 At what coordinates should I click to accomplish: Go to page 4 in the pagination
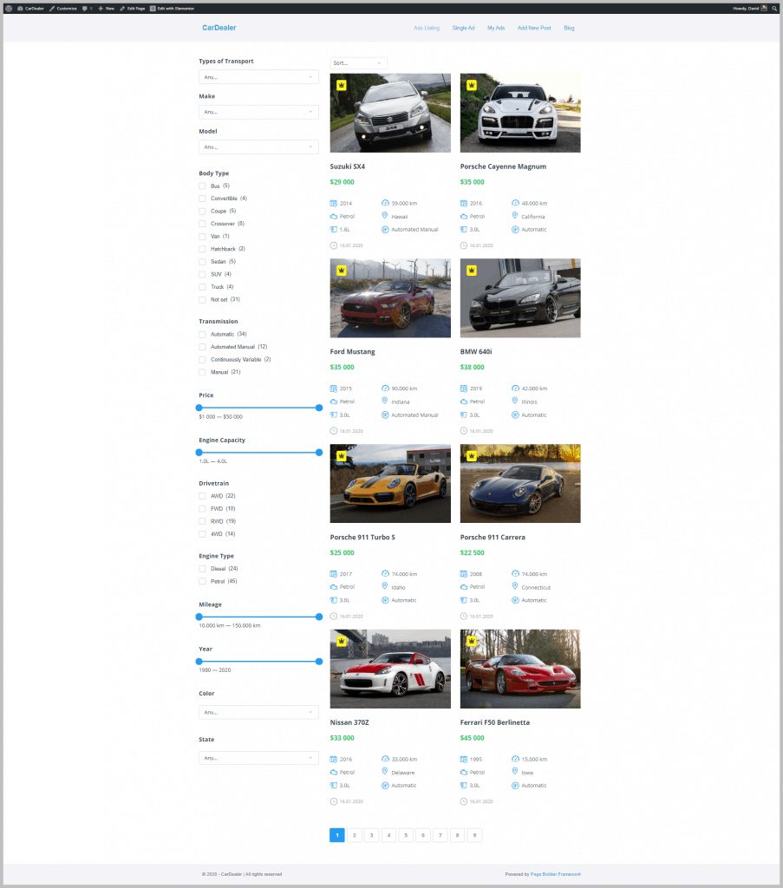point(388,835)
